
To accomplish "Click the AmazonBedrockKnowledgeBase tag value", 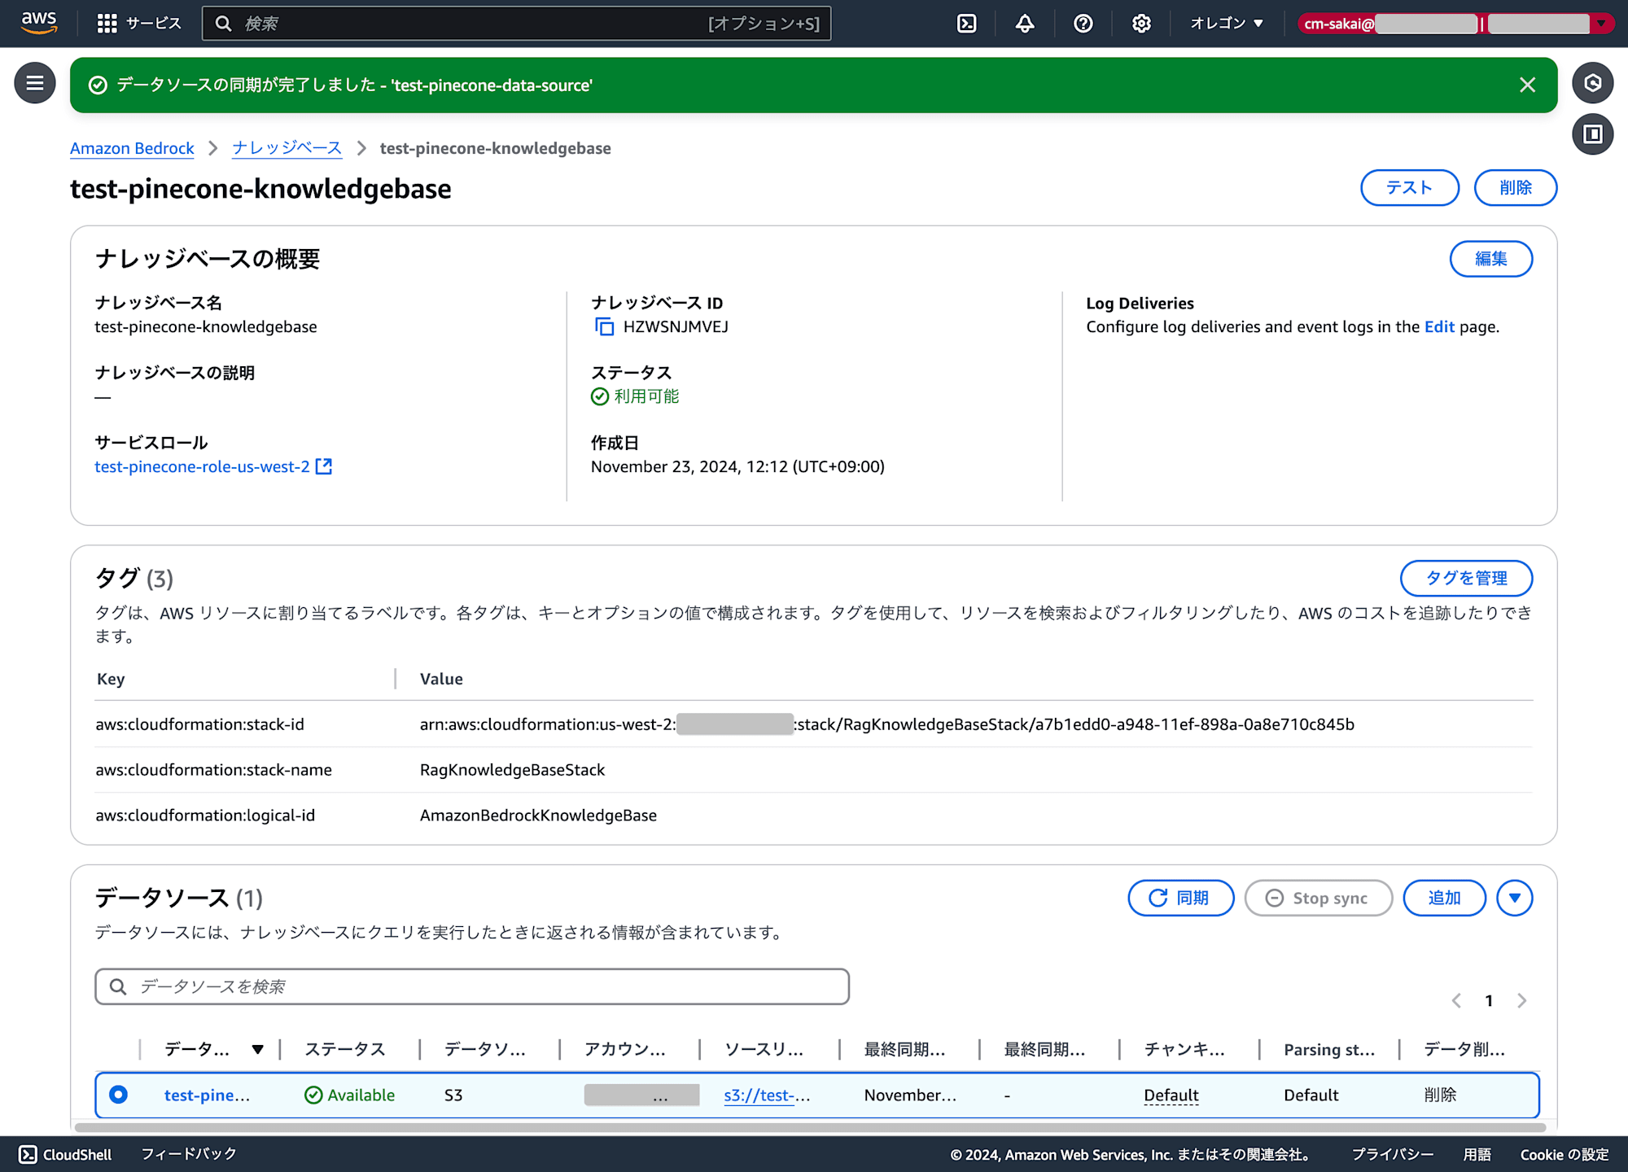I will coord(538,815).
